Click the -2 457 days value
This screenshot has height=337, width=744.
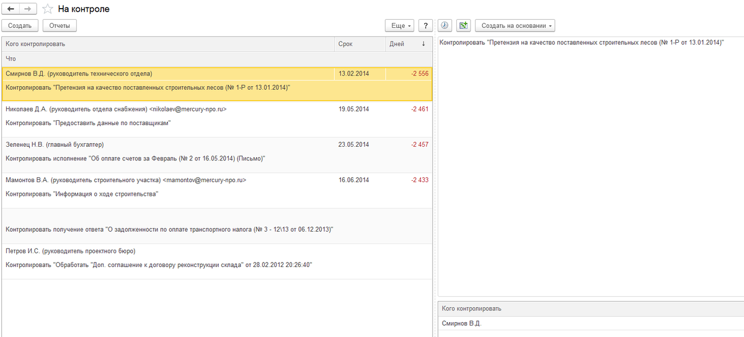point(419,144)
